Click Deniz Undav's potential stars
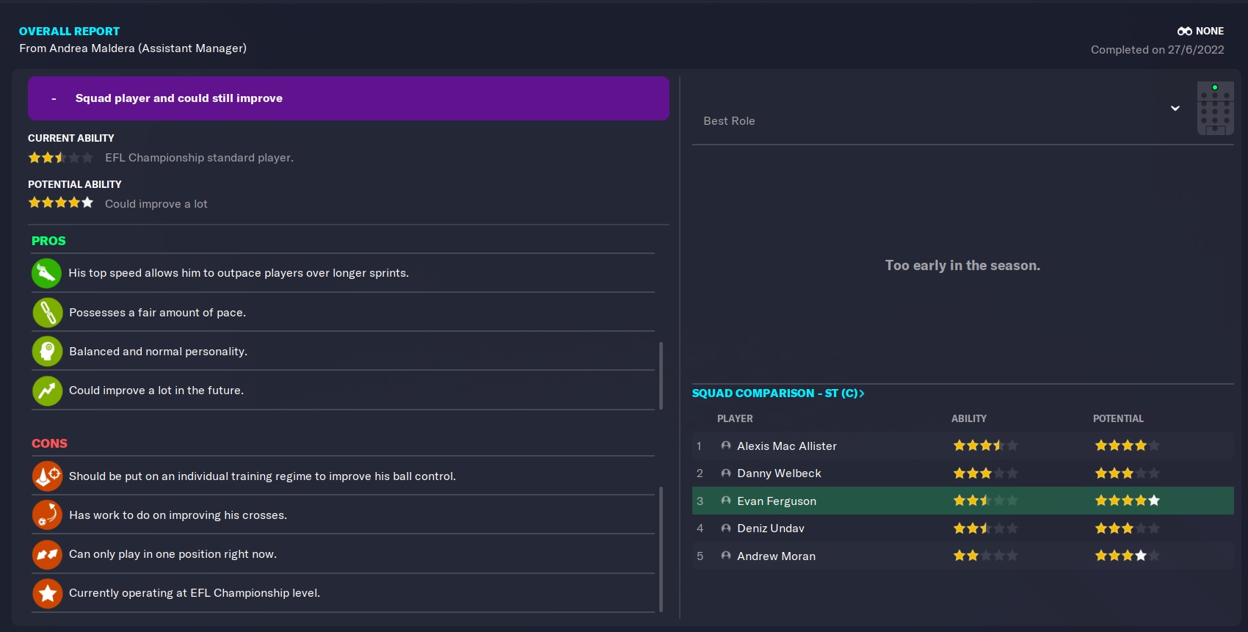This screenshot has width=1248, height=632. [x=1127, y=529]
